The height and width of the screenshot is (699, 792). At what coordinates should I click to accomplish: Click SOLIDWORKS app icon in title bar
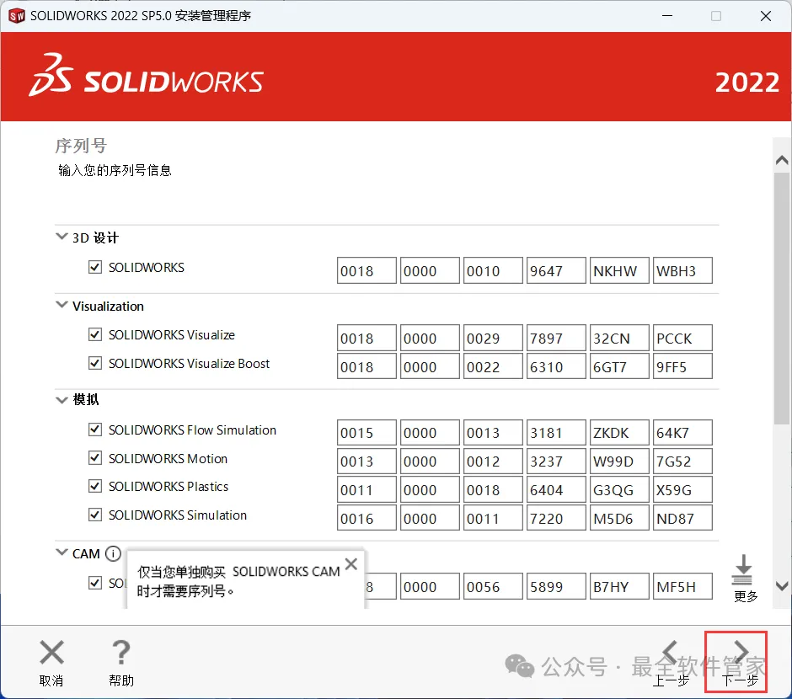coord(17,16)
